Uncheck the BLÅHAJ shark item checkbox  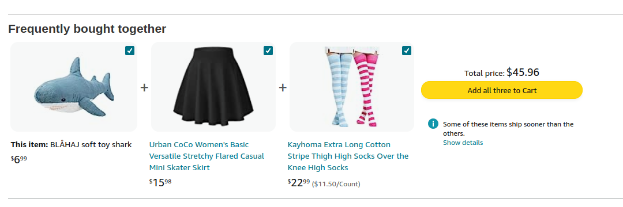130,51
